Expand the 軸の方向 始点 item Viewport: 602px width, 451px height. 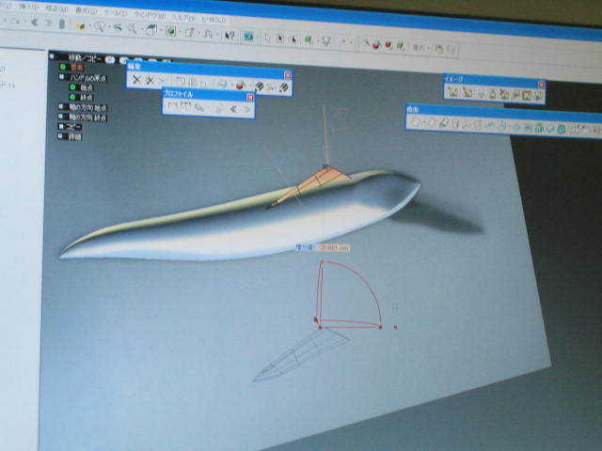point(60,106)
